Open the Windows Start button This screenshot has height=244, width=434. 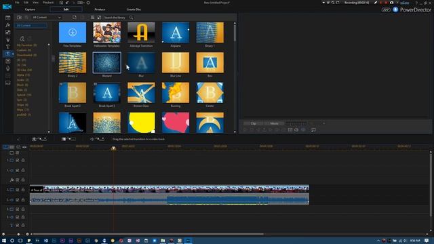(4, 241)
